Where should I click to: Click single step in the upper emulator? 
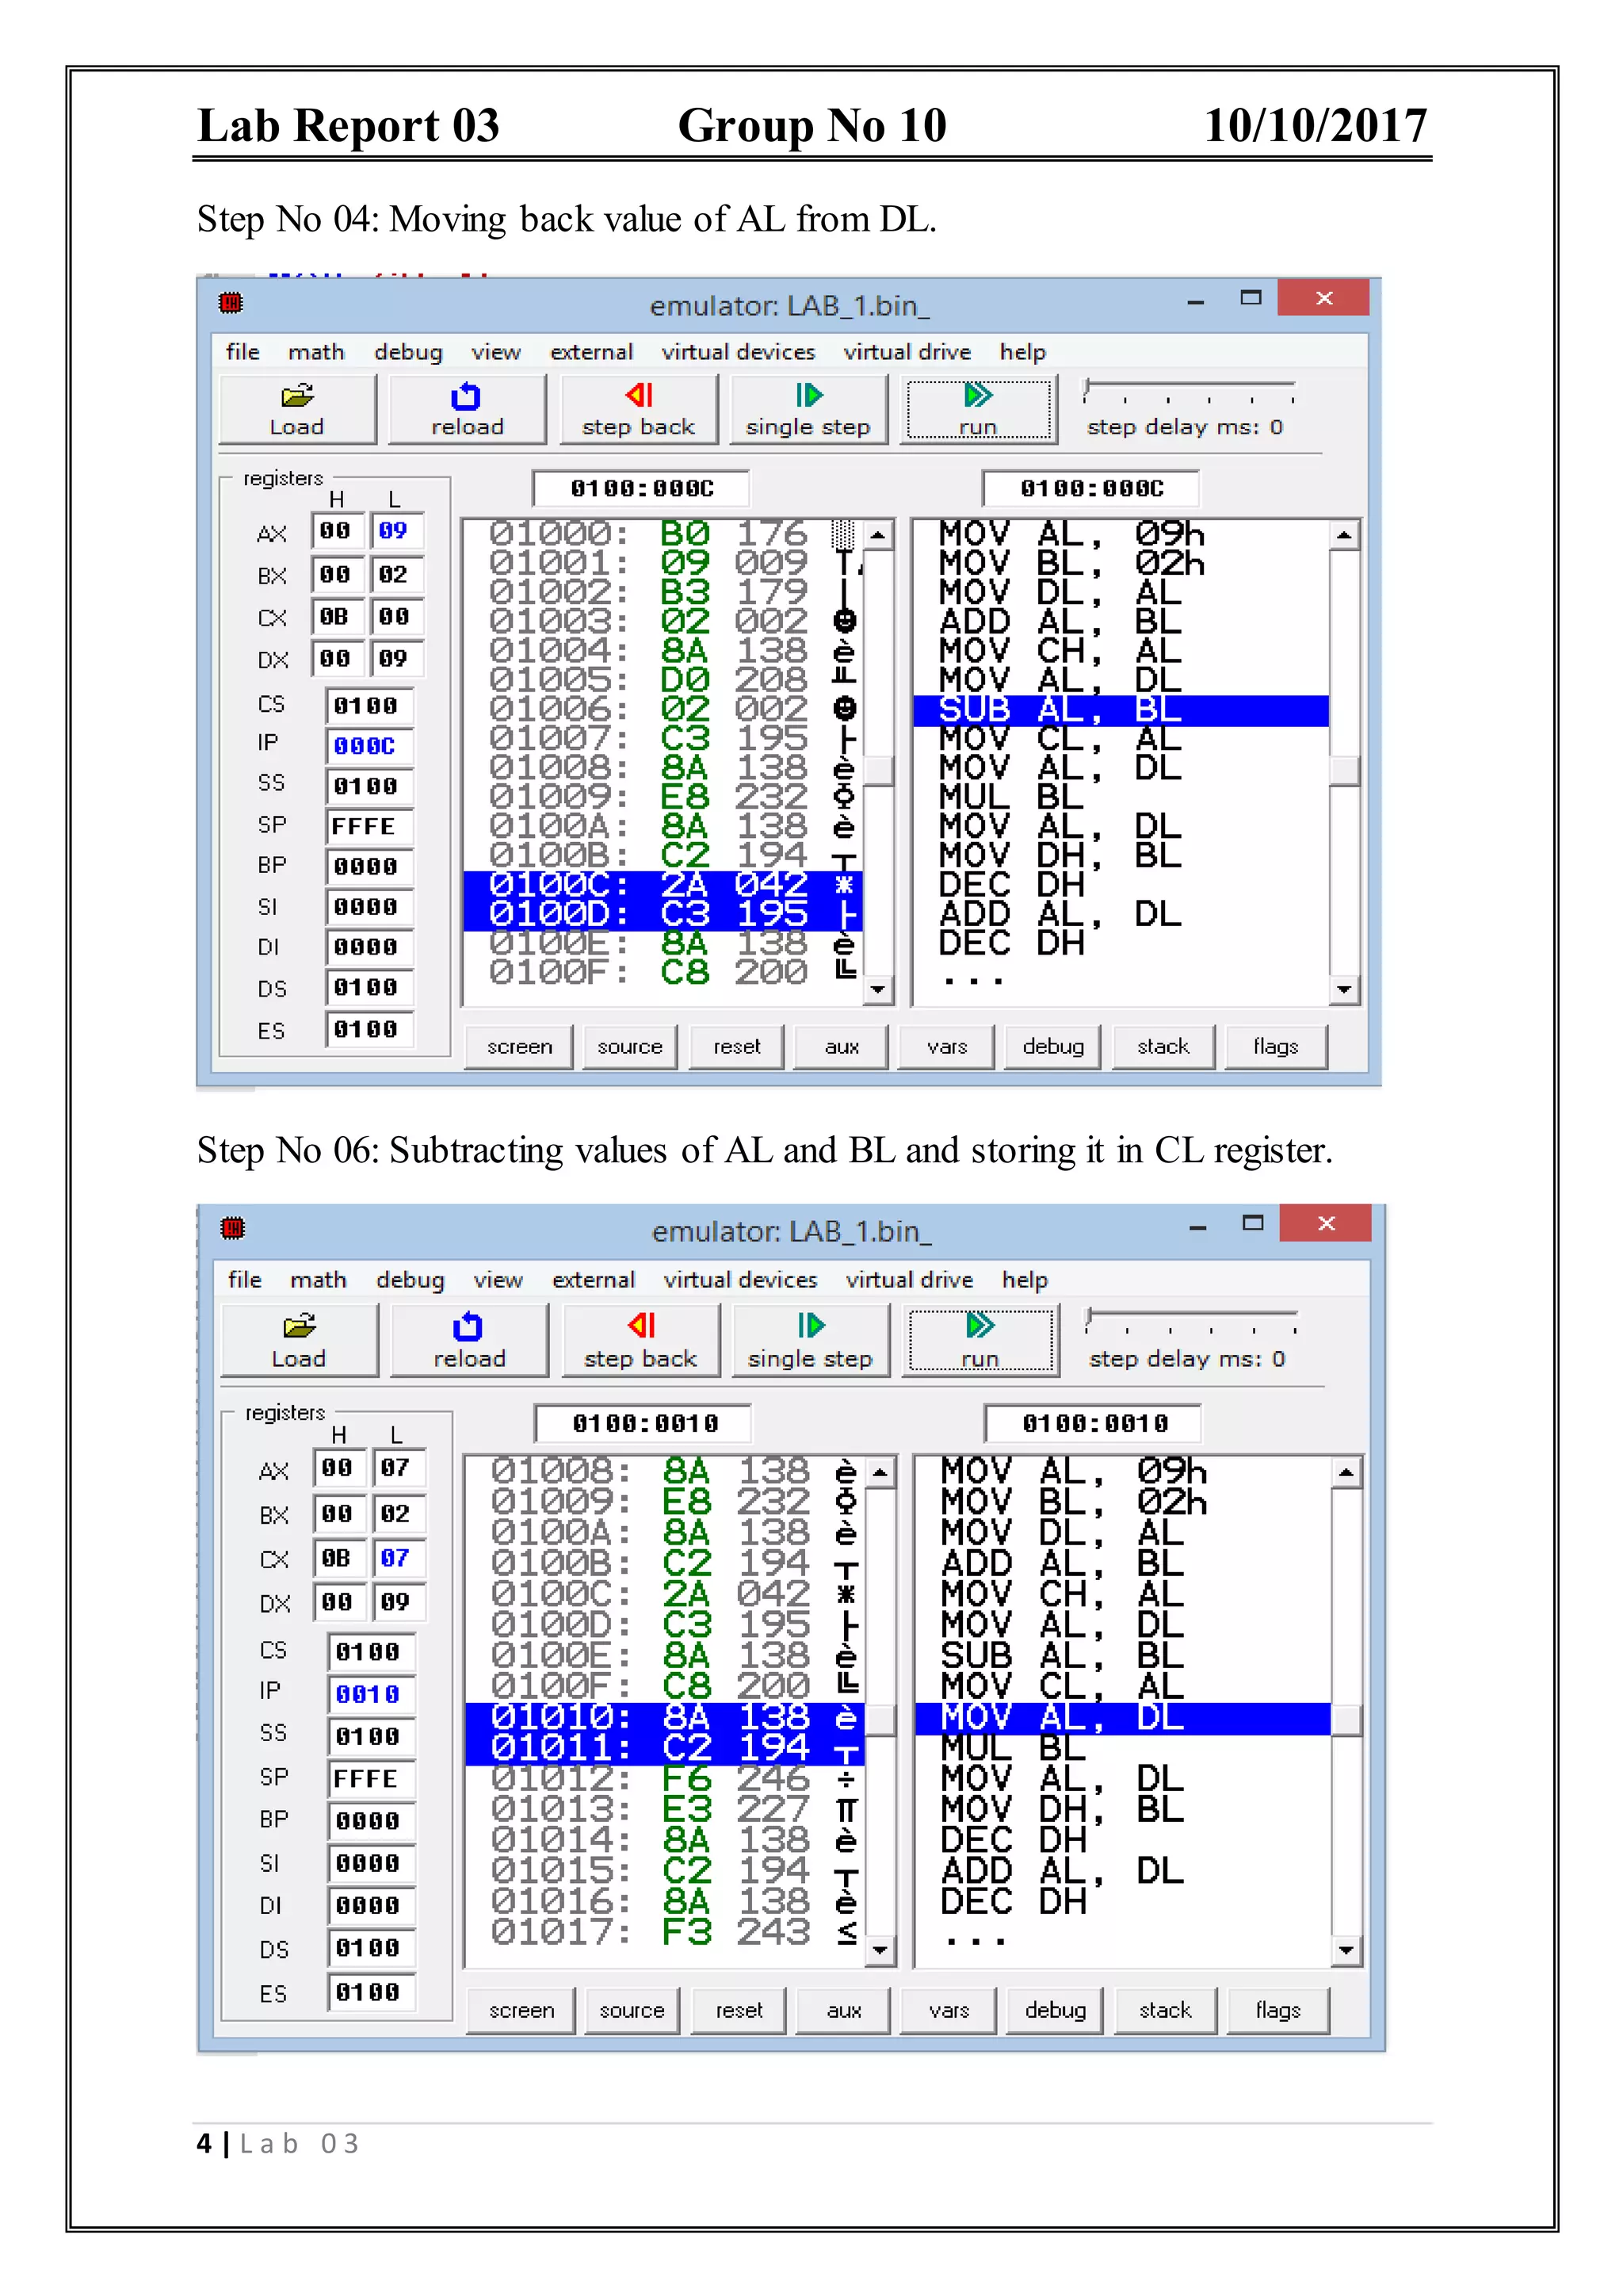pos(808,409)
